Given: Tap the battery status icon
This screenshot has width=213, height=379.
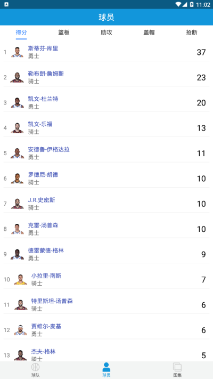Looking at the screenshot, I should [x=192, y=4].
